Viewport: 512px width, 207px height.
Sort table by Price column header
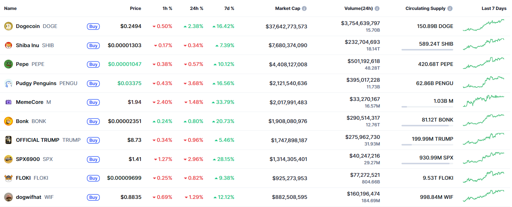click(x=135, y=8)
